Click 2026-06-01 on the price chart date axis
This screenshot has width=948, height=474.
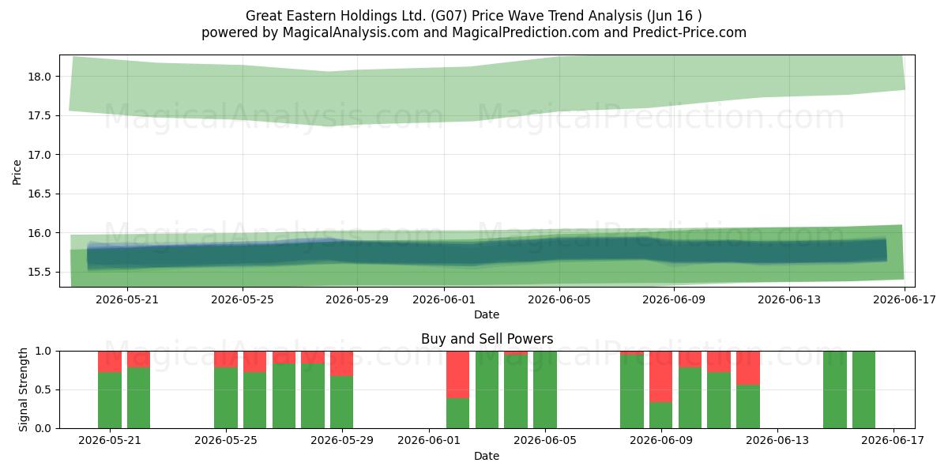tap(443, 299)
